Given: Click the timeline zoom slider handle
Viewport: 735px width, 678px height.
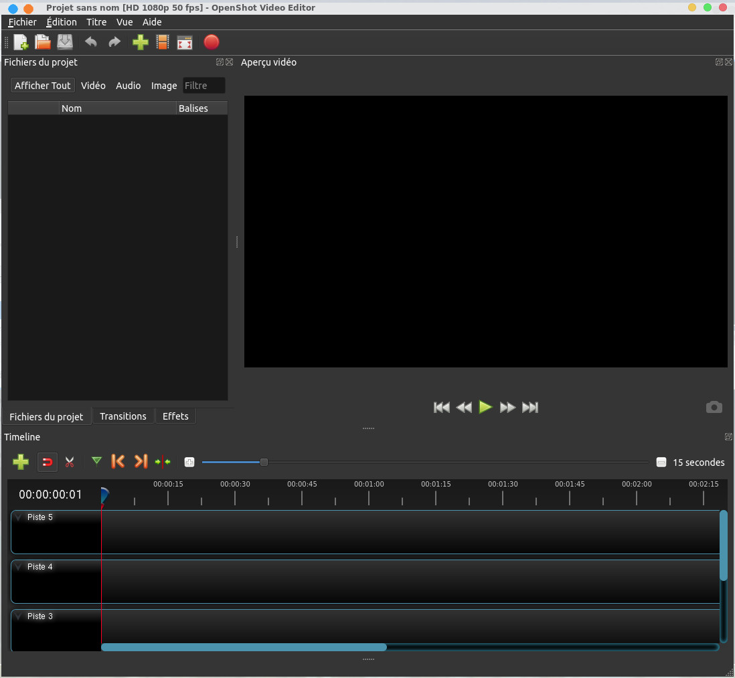Looking at the screenshot, I should (264, 462).
